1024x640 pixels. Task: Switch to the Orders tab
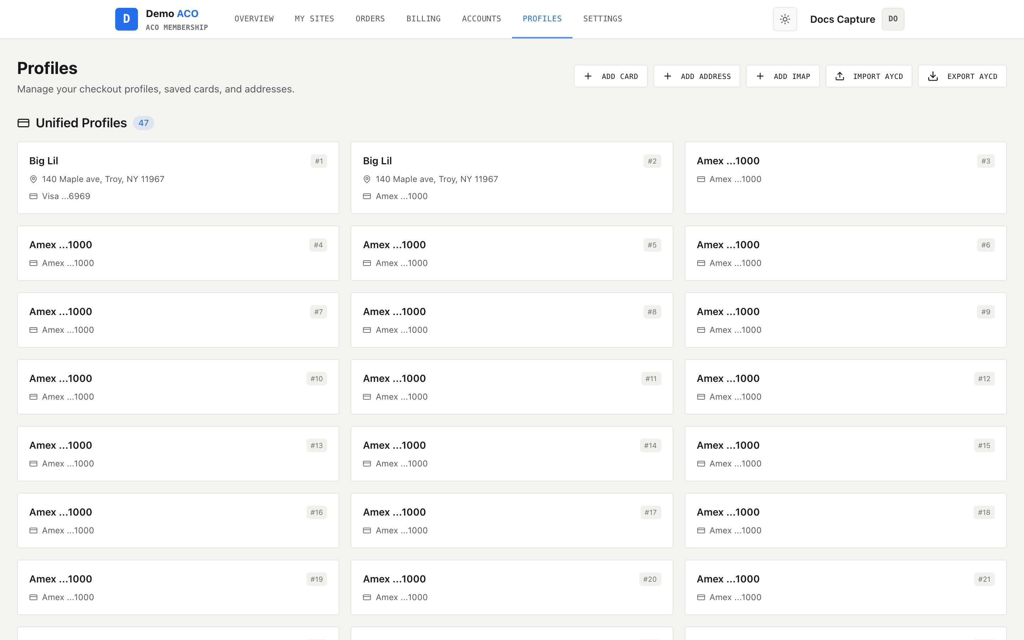pos(370,19)
